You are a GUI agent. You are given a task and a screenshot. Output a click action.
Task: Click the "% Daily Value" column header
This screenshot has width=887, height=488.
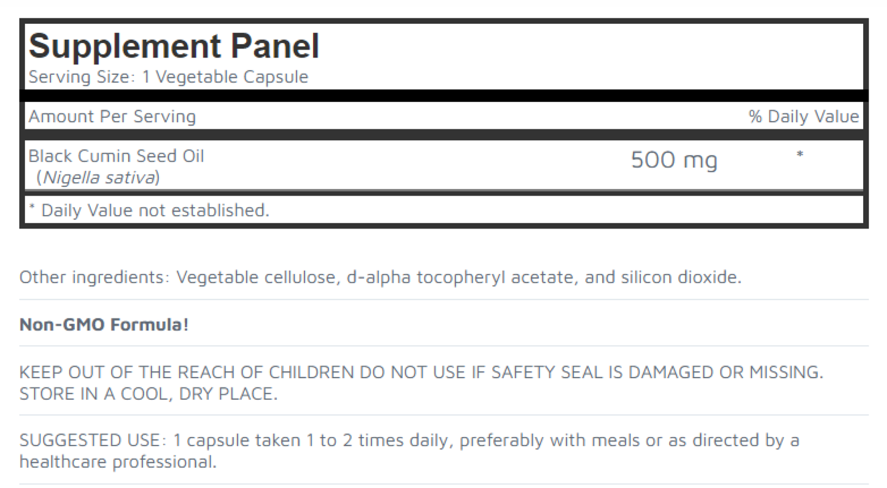coord(804,116)
